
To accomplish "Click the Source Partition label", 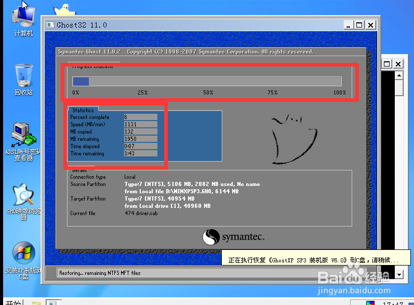I will point(88,184).
